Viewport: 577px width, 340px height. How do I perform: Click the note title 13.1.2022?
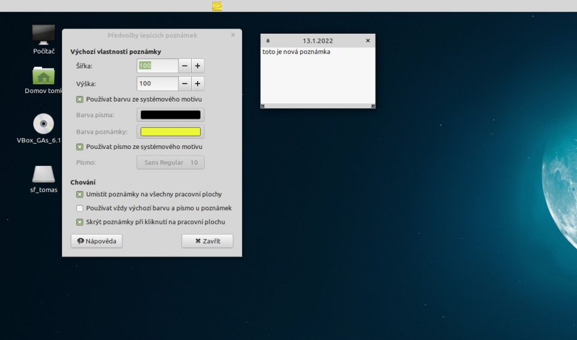pos(317,41)
